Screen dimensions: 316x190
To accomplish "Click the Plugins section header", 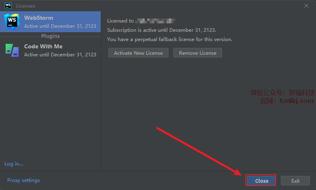I will [x=50, y=36].
